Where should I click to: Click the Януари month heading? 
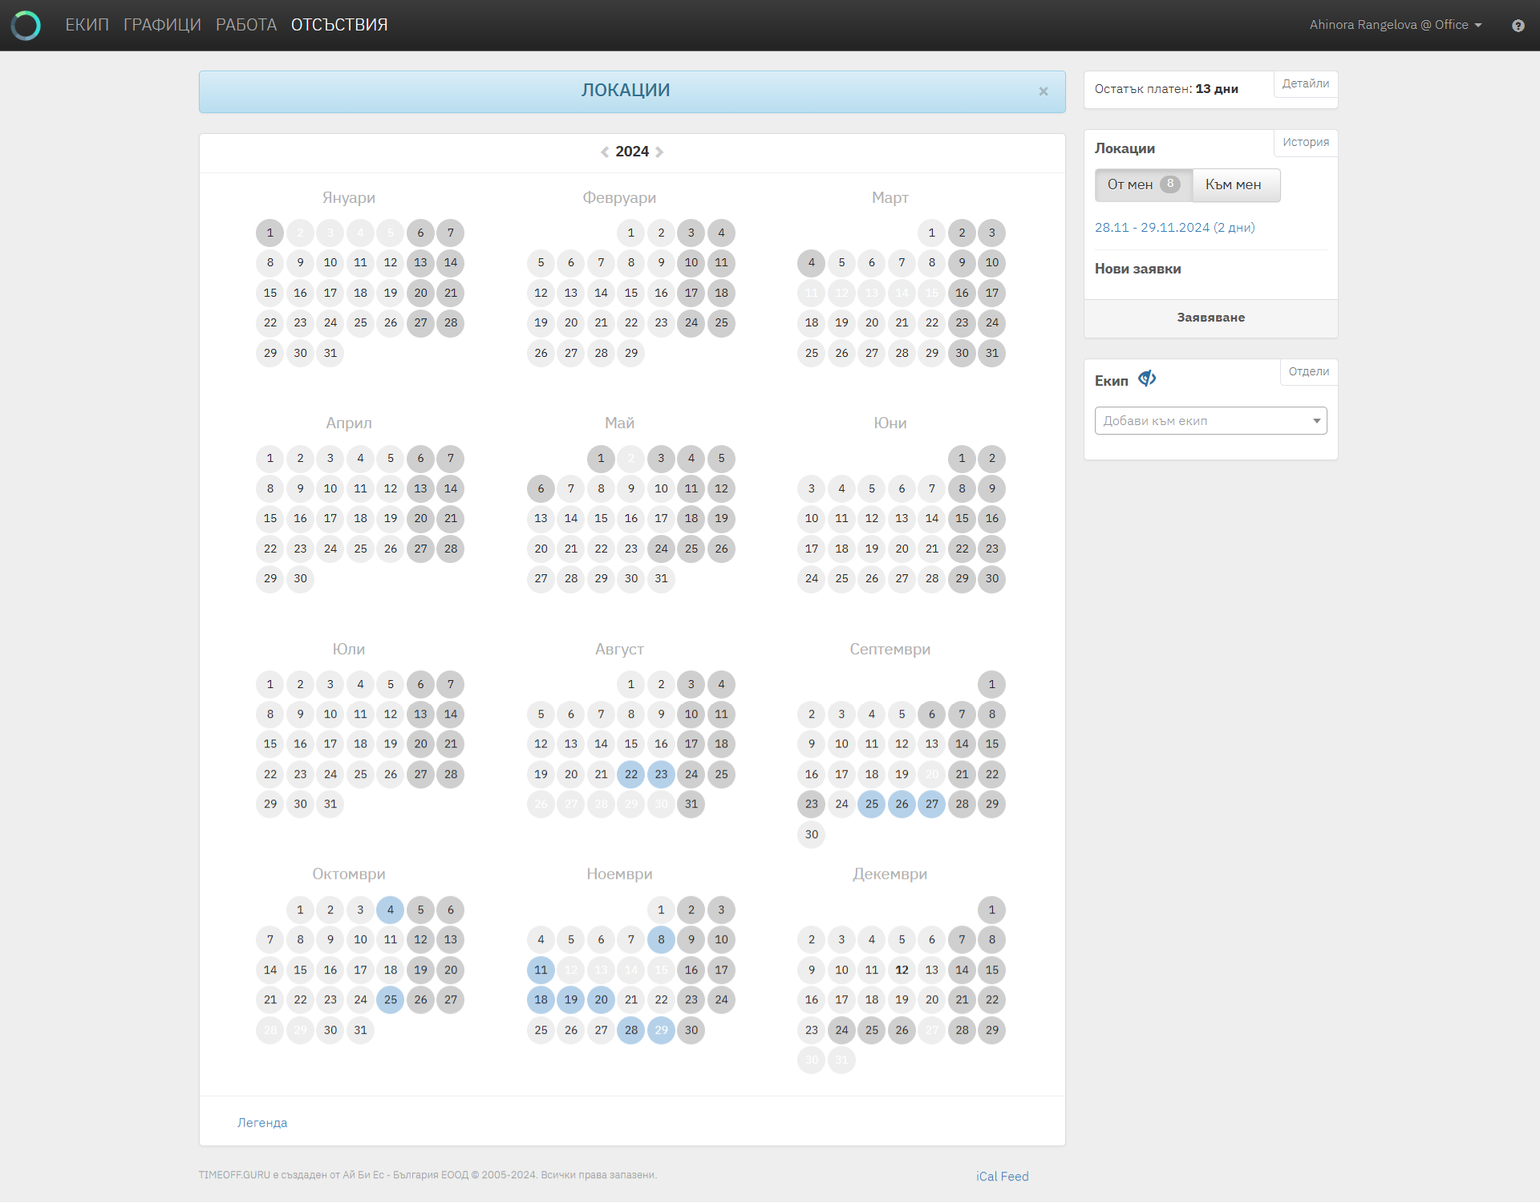pyautogui.click(x=349, y=197)
